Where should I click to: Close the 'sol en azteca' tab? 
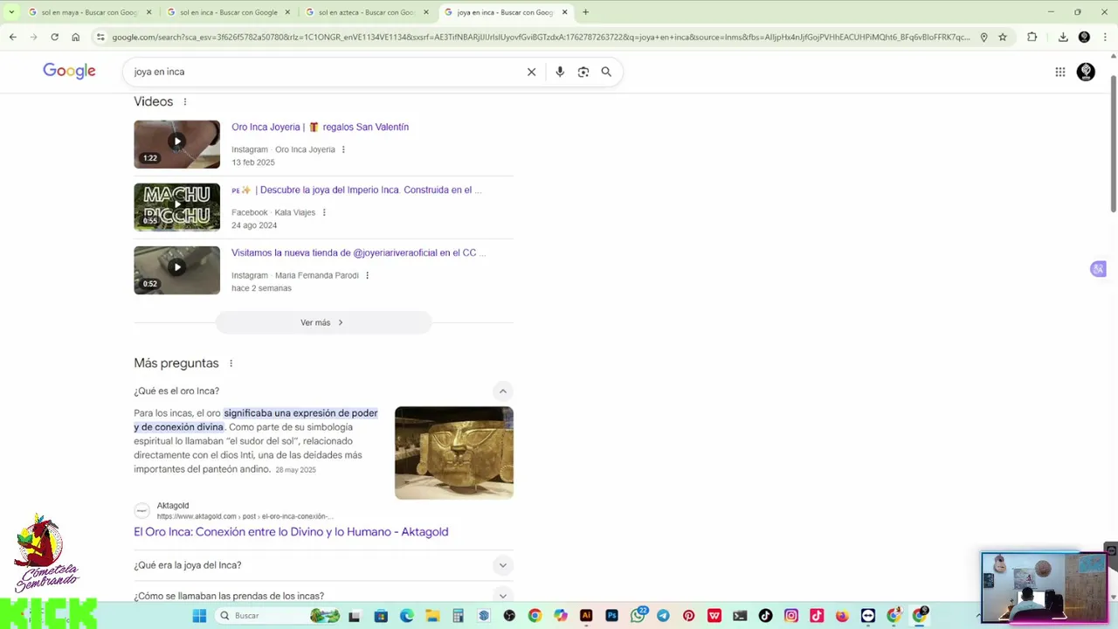click(426, 12)
